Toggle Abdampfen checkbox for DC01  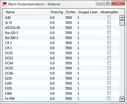(109, 53)
